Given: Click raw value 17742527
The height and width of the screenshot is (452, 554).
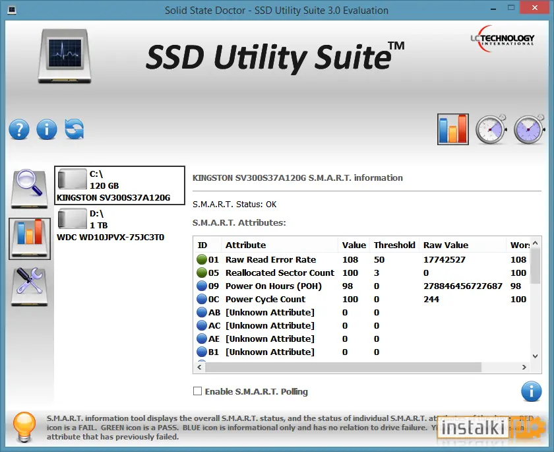Looking at the screenshot, I should (x=444, y=260).
